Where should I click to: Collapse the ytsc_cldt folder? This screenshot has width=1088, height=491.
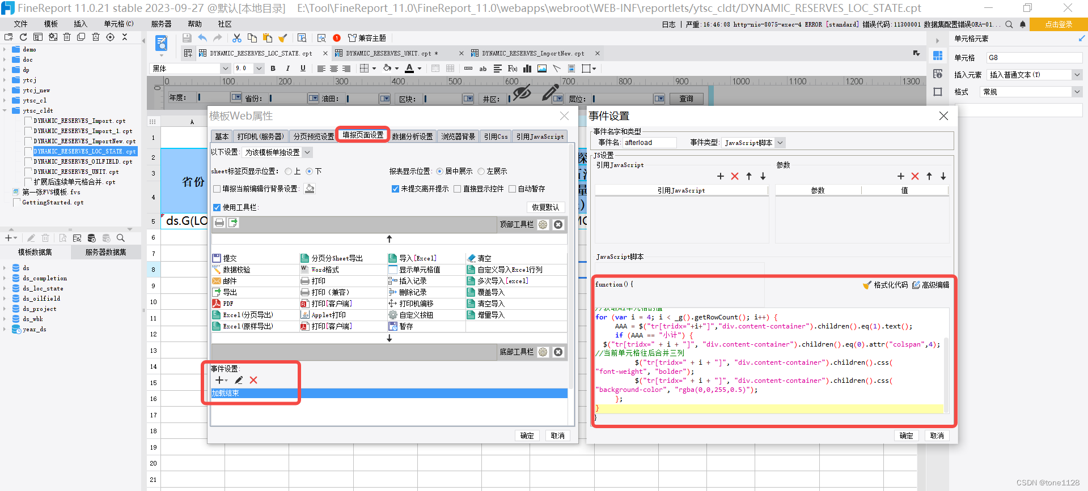point(5,110)
